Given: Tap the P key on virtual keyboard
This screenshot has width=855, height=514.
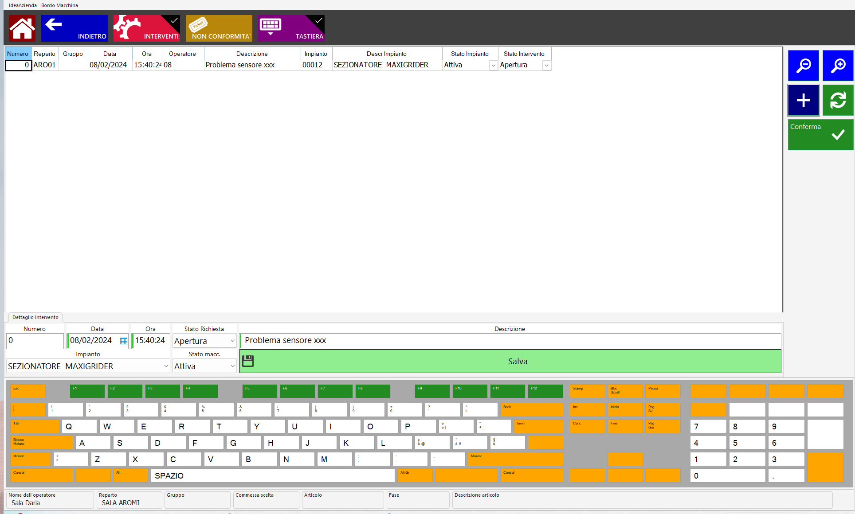Looking at the screenshot, I should point(418,426).
